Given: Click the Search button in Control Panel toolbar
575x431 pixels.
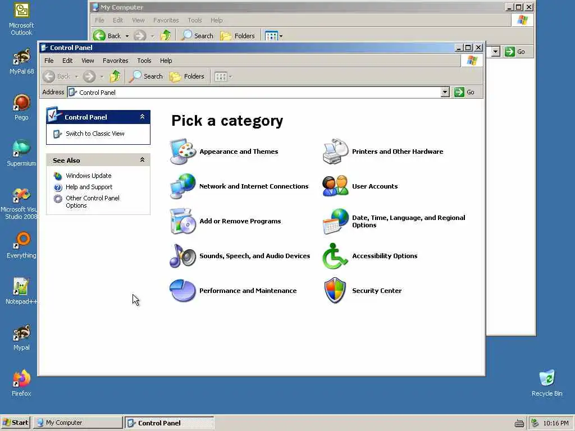Looking at the screenshot, I should tap(146, 76).
